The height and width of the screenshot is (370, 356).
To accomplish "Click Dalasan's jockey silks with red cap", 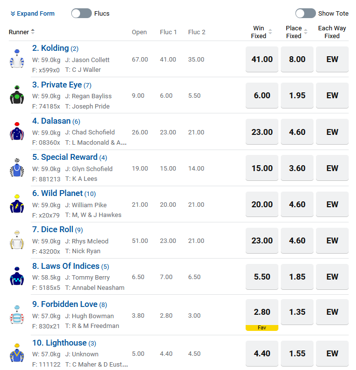I will [17, 131].
